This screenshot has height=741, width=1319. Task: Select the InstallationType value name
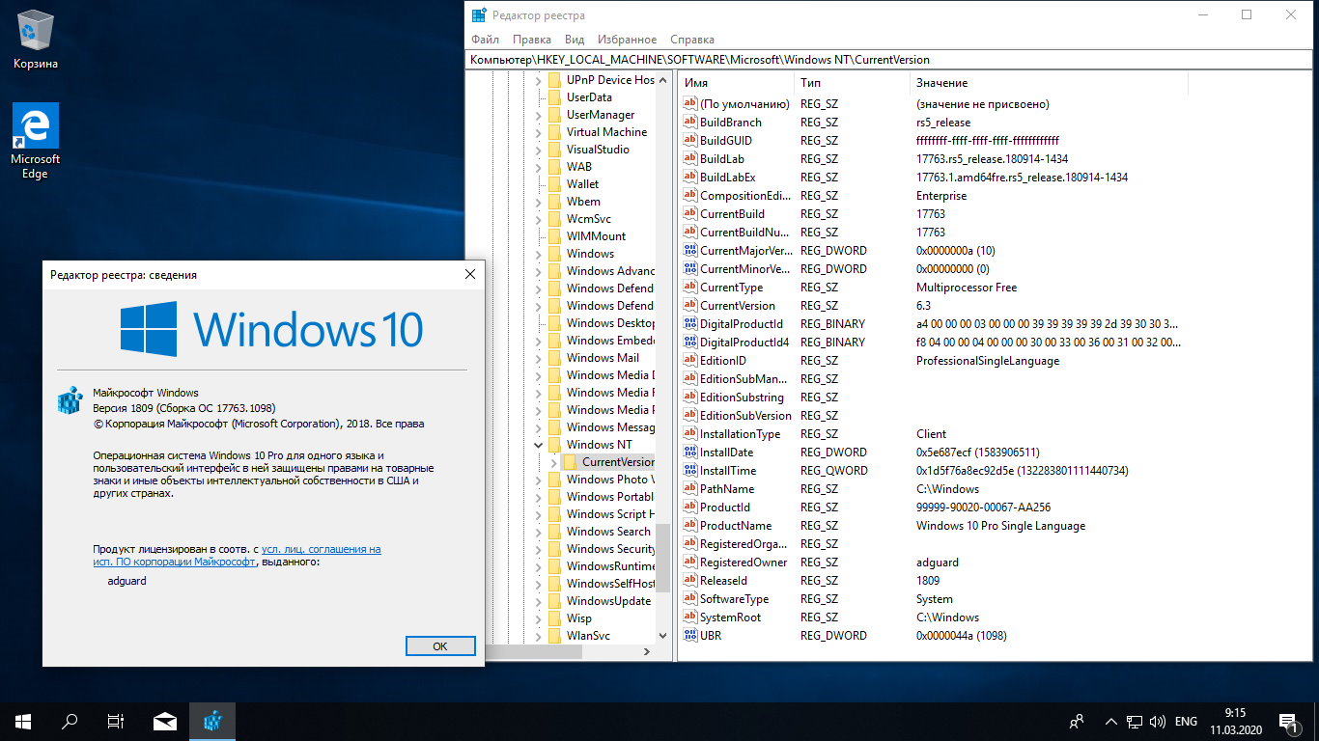pyautogui.click(x=741, y=434)
